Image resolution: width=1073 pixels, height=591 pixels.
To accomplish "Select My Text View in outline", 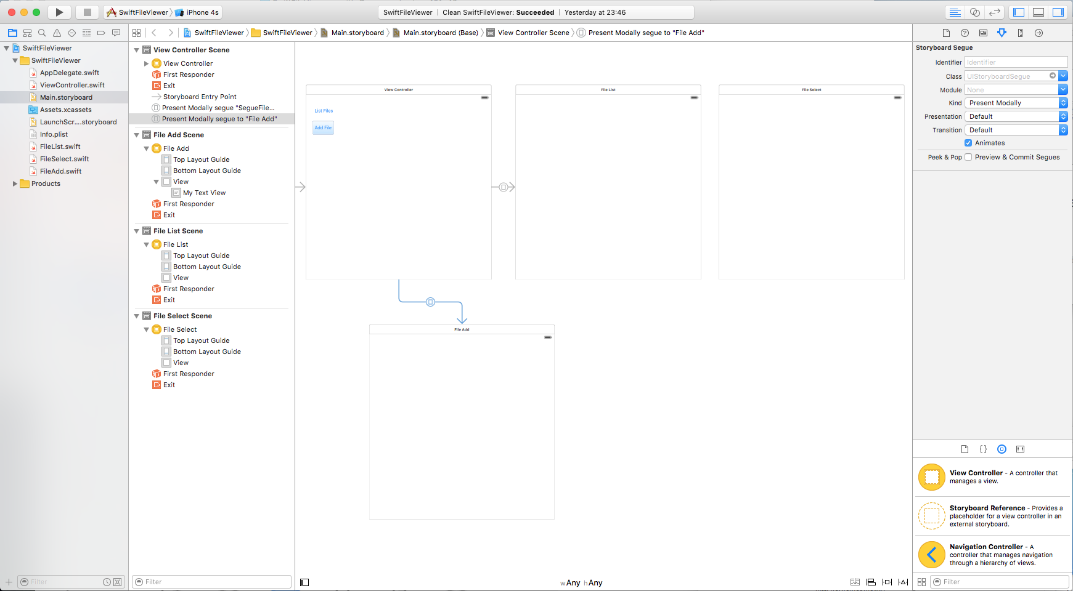I will pos(204,193).
